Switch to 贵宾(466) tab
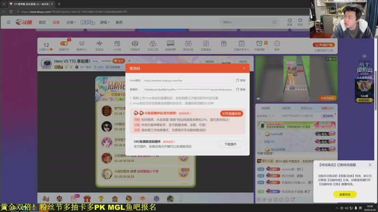The height and width of the screenshot is (212, 378). [x=307, y=108]
